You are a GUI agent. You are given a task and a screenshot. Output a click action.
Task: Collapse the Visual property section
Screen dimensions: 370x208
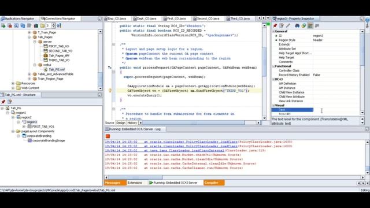(273, 105)
